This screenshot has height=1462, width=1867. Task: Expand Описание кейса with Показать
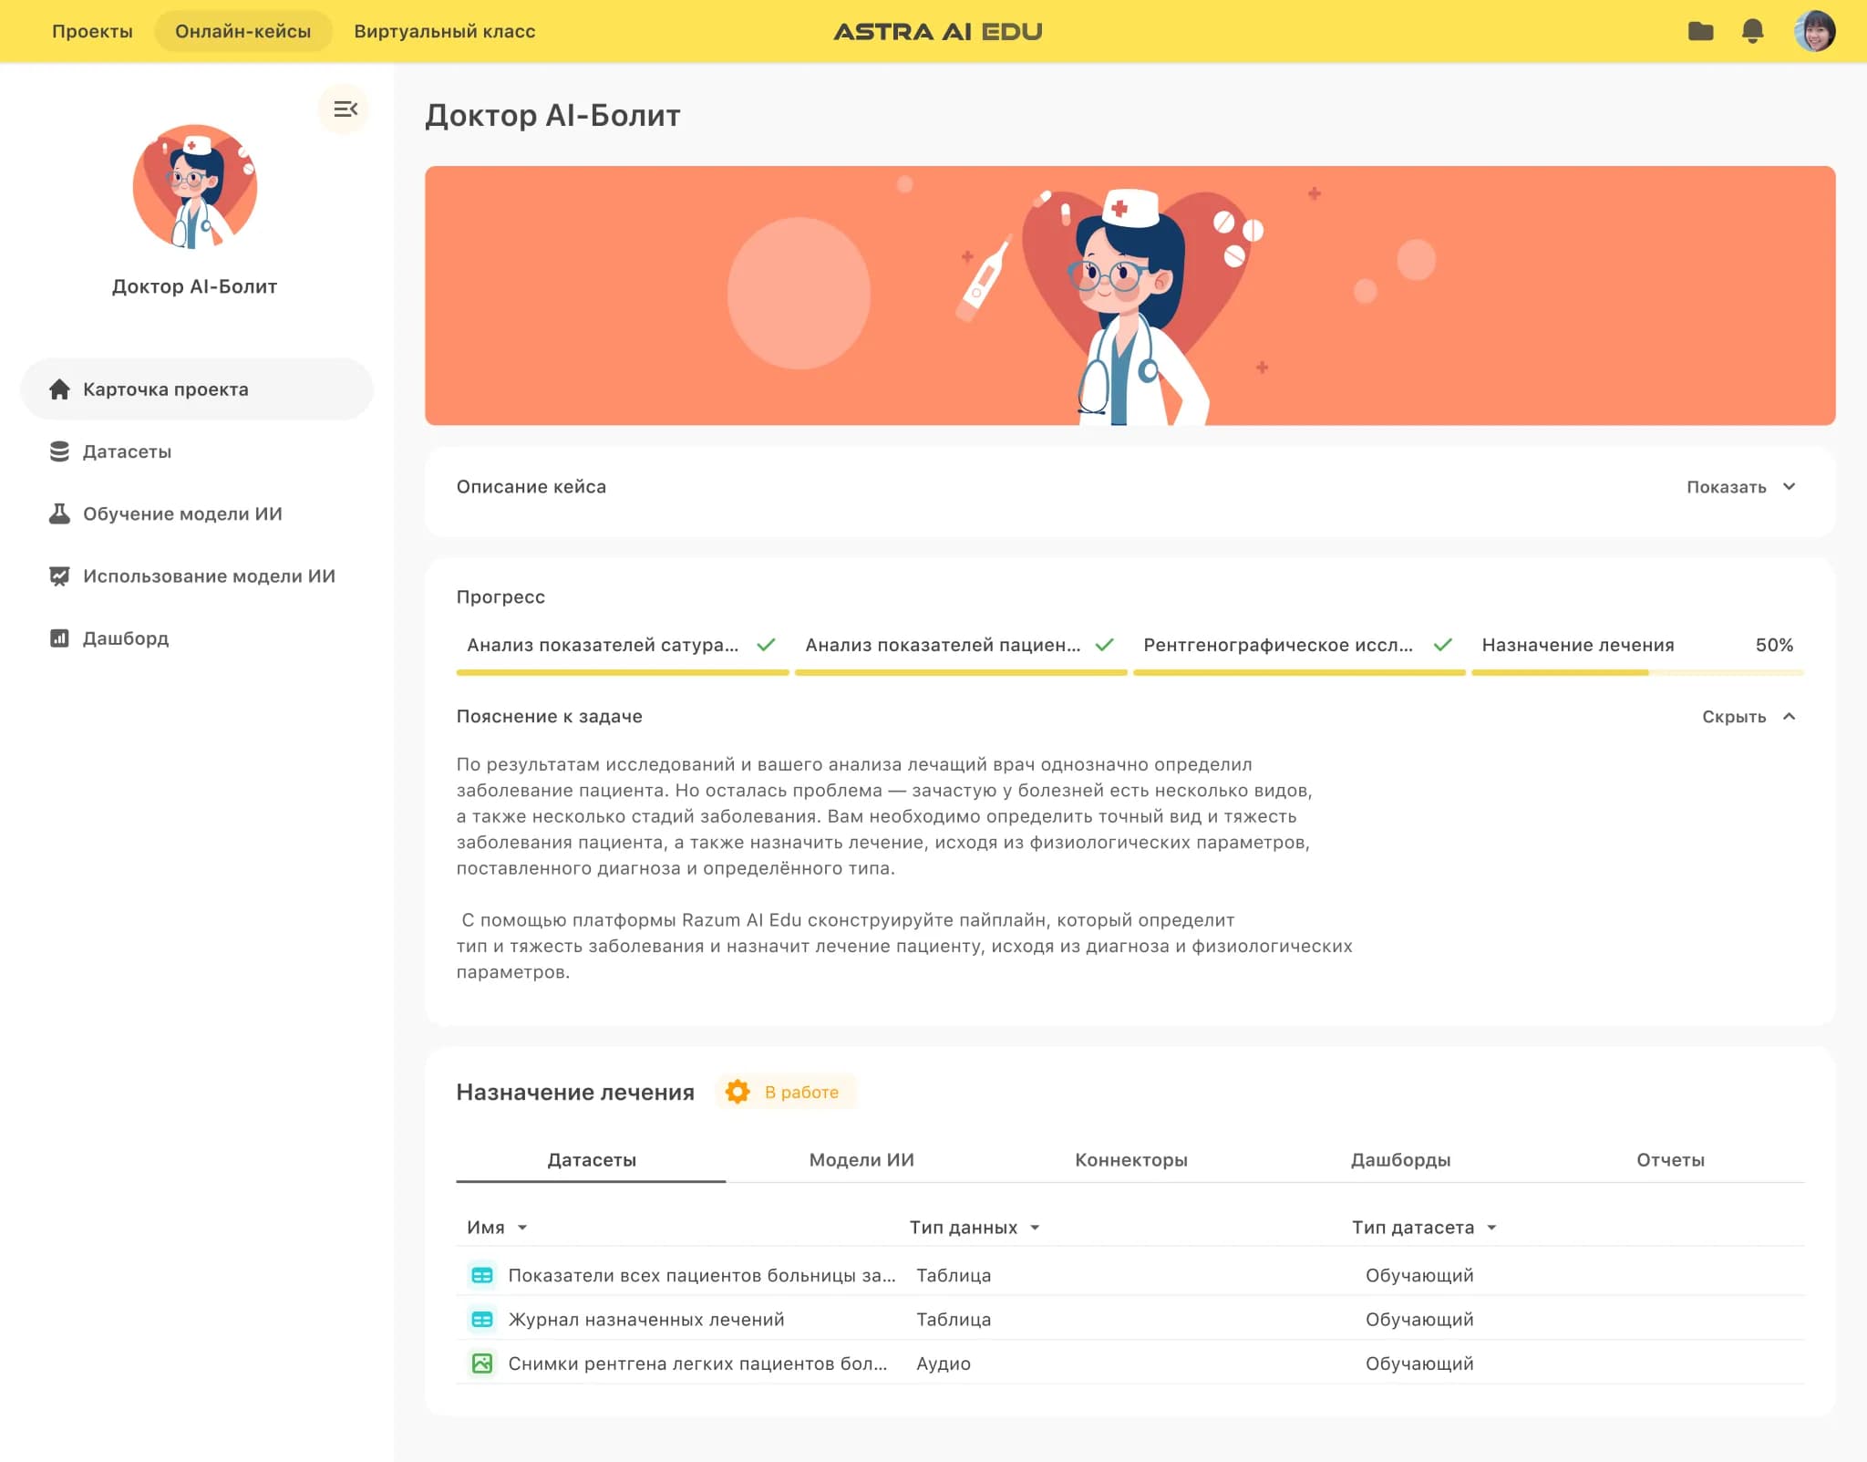pyautogui.click(x=1740, y=487)
